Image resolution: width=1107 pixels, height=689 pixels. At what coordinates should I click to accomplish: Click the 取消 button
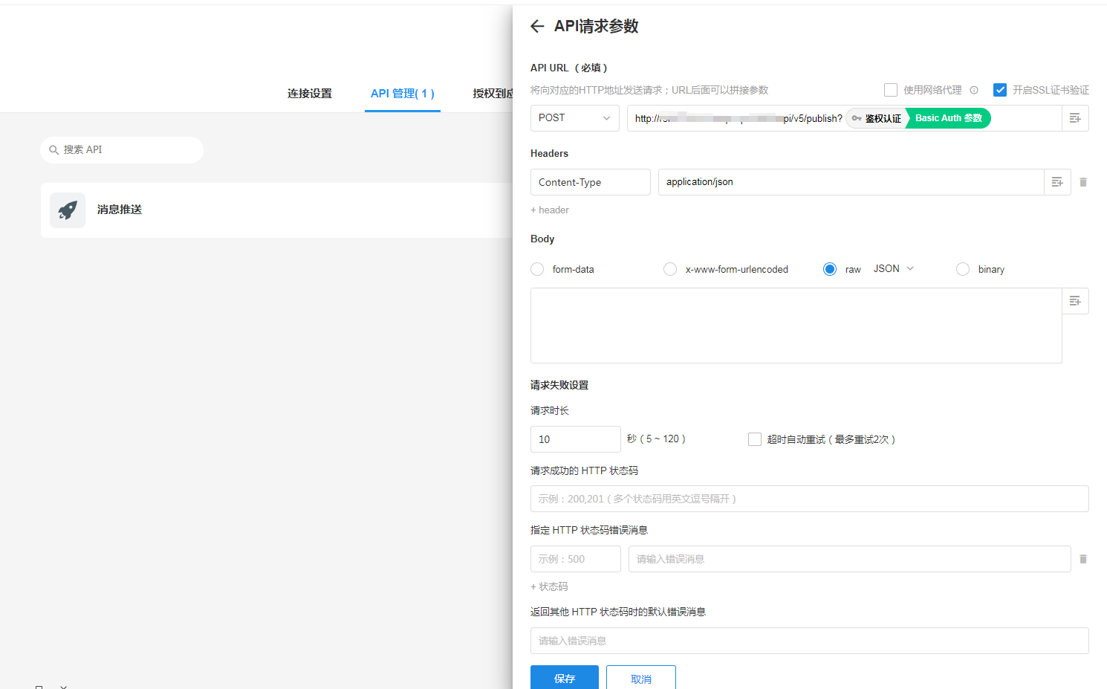point(640,678)
